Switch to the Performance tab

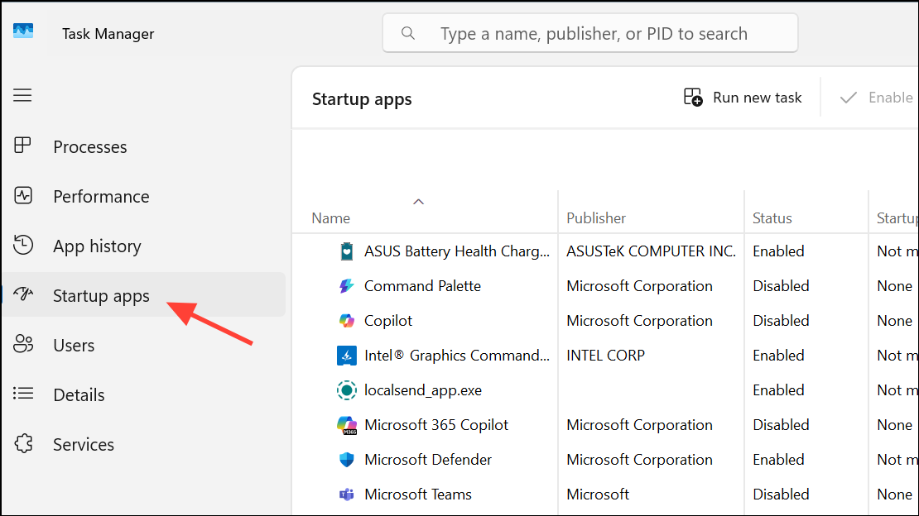click(101, 196)
